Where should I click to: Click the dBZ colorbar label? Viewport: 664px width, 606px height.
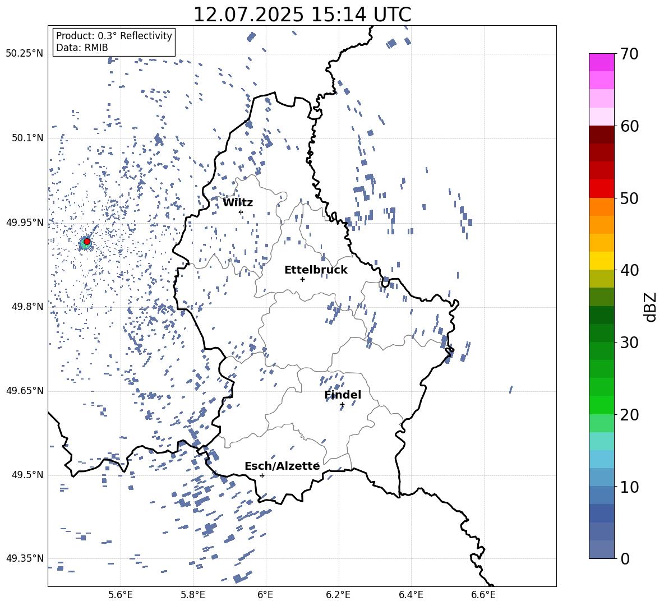pos(650,307)
